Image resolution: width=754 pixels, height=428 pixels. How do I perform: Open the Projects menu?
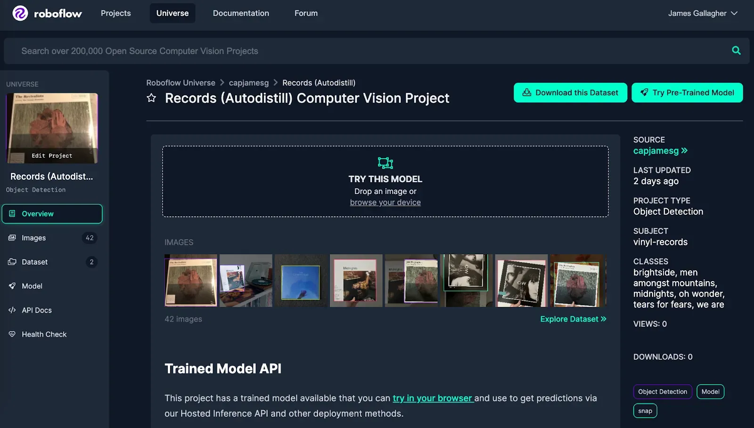pyautogui.click(x=116, y=13)
